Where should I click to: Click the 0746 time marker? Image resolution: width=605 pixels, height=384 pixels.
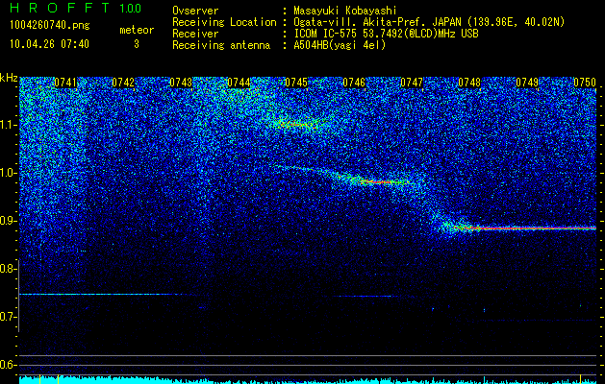coord(354,83)
